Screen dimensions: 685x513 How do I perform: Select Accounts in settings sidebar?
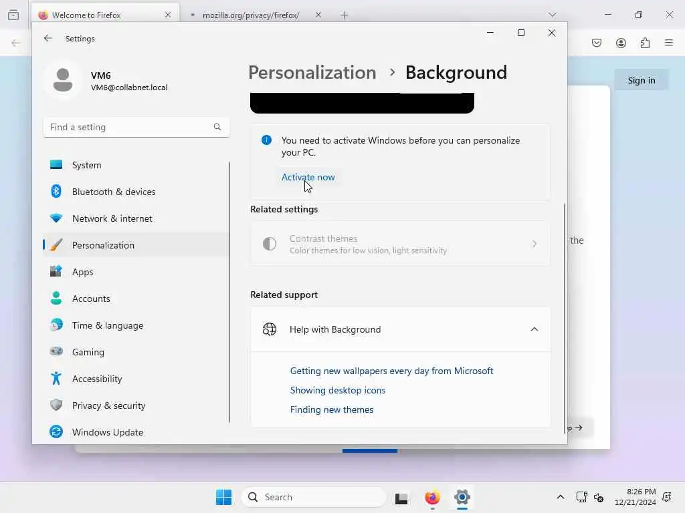pos(136,299)
